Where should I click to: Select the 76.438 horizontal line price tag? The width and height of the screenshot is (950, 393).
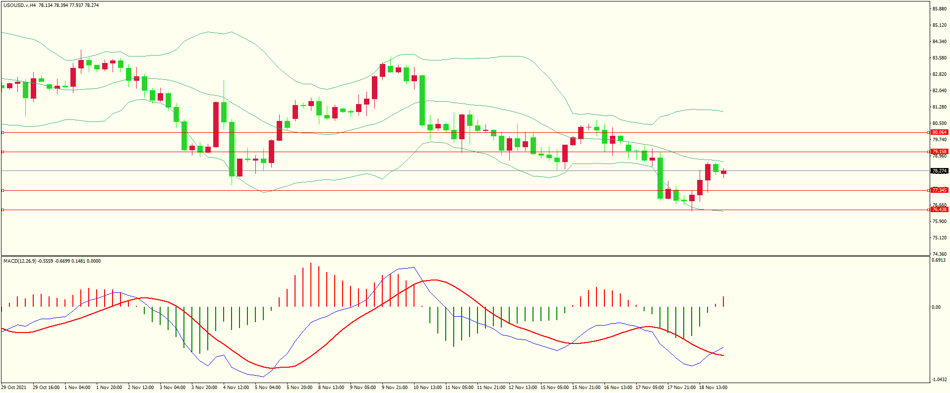click(x=939, y=210)
